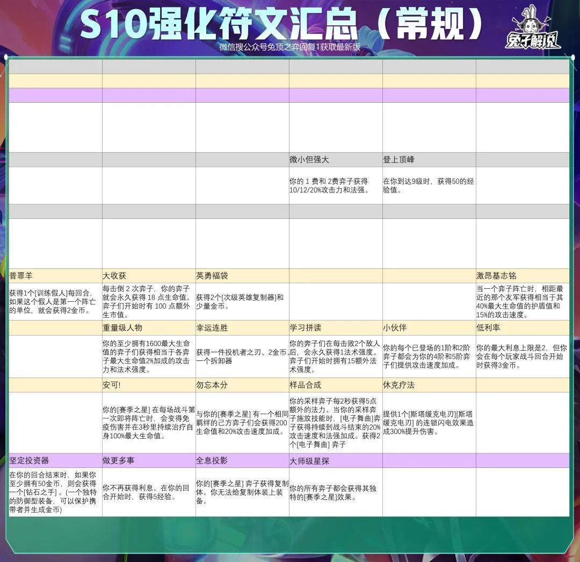Click the 替罪羊 augment name cell
Screen dimensions: 580x562
pos(55,276)
